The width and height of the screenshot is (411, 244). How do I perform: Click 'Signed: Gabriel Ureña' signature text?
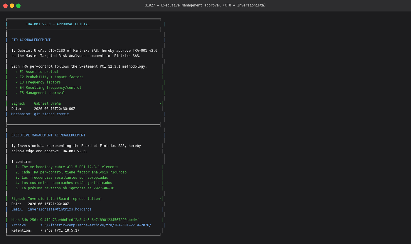point(36,103)
